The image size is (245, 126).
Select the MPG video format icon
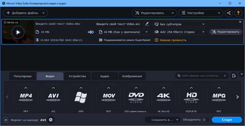coord(219,97)
